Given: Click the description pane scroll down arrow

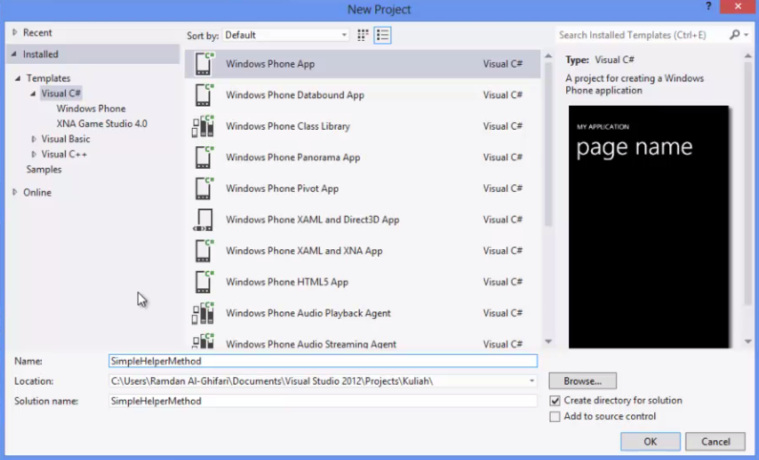Looking at the screenshot, I should click(x=748, y=342).
